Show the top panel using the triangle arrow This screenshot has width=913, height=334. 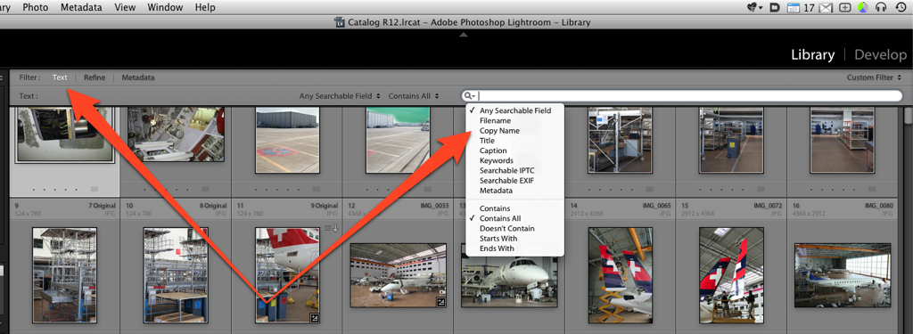[x=464, y=35]
